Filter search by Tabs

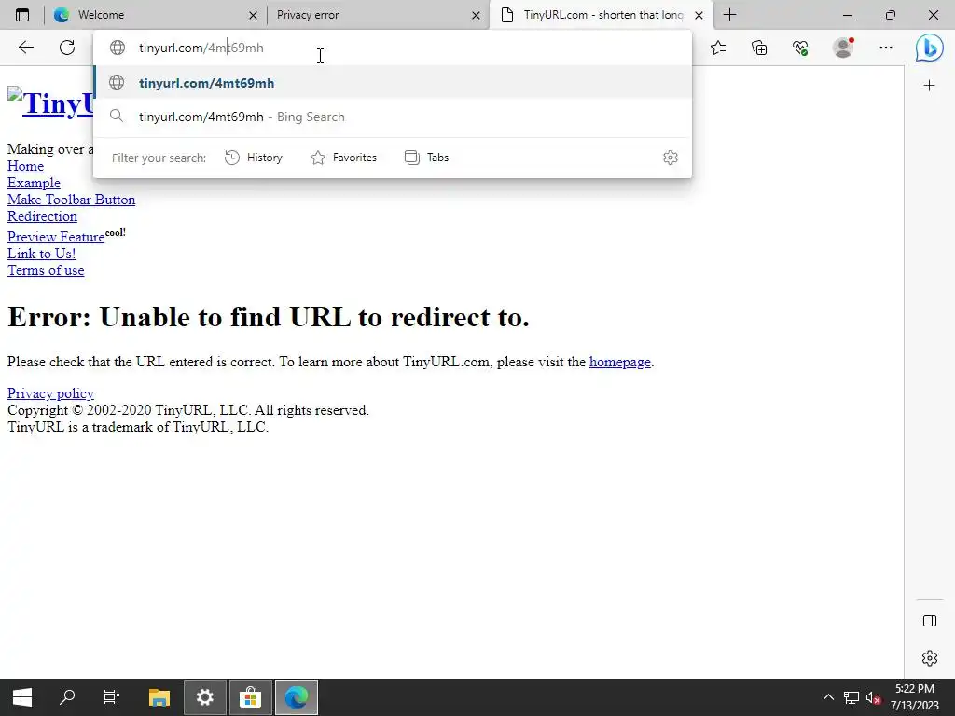click(426, 158)
